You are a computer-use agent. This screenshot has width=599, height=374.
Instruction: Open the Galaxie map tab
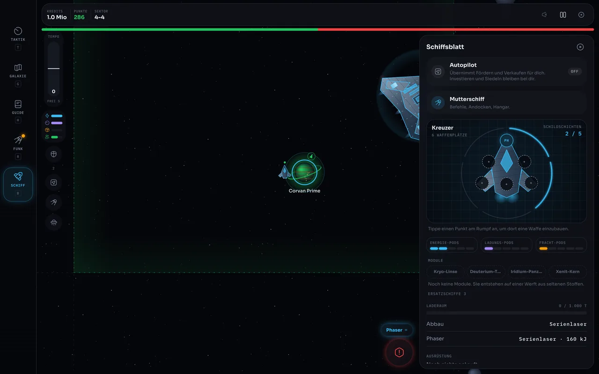(18, 75)
